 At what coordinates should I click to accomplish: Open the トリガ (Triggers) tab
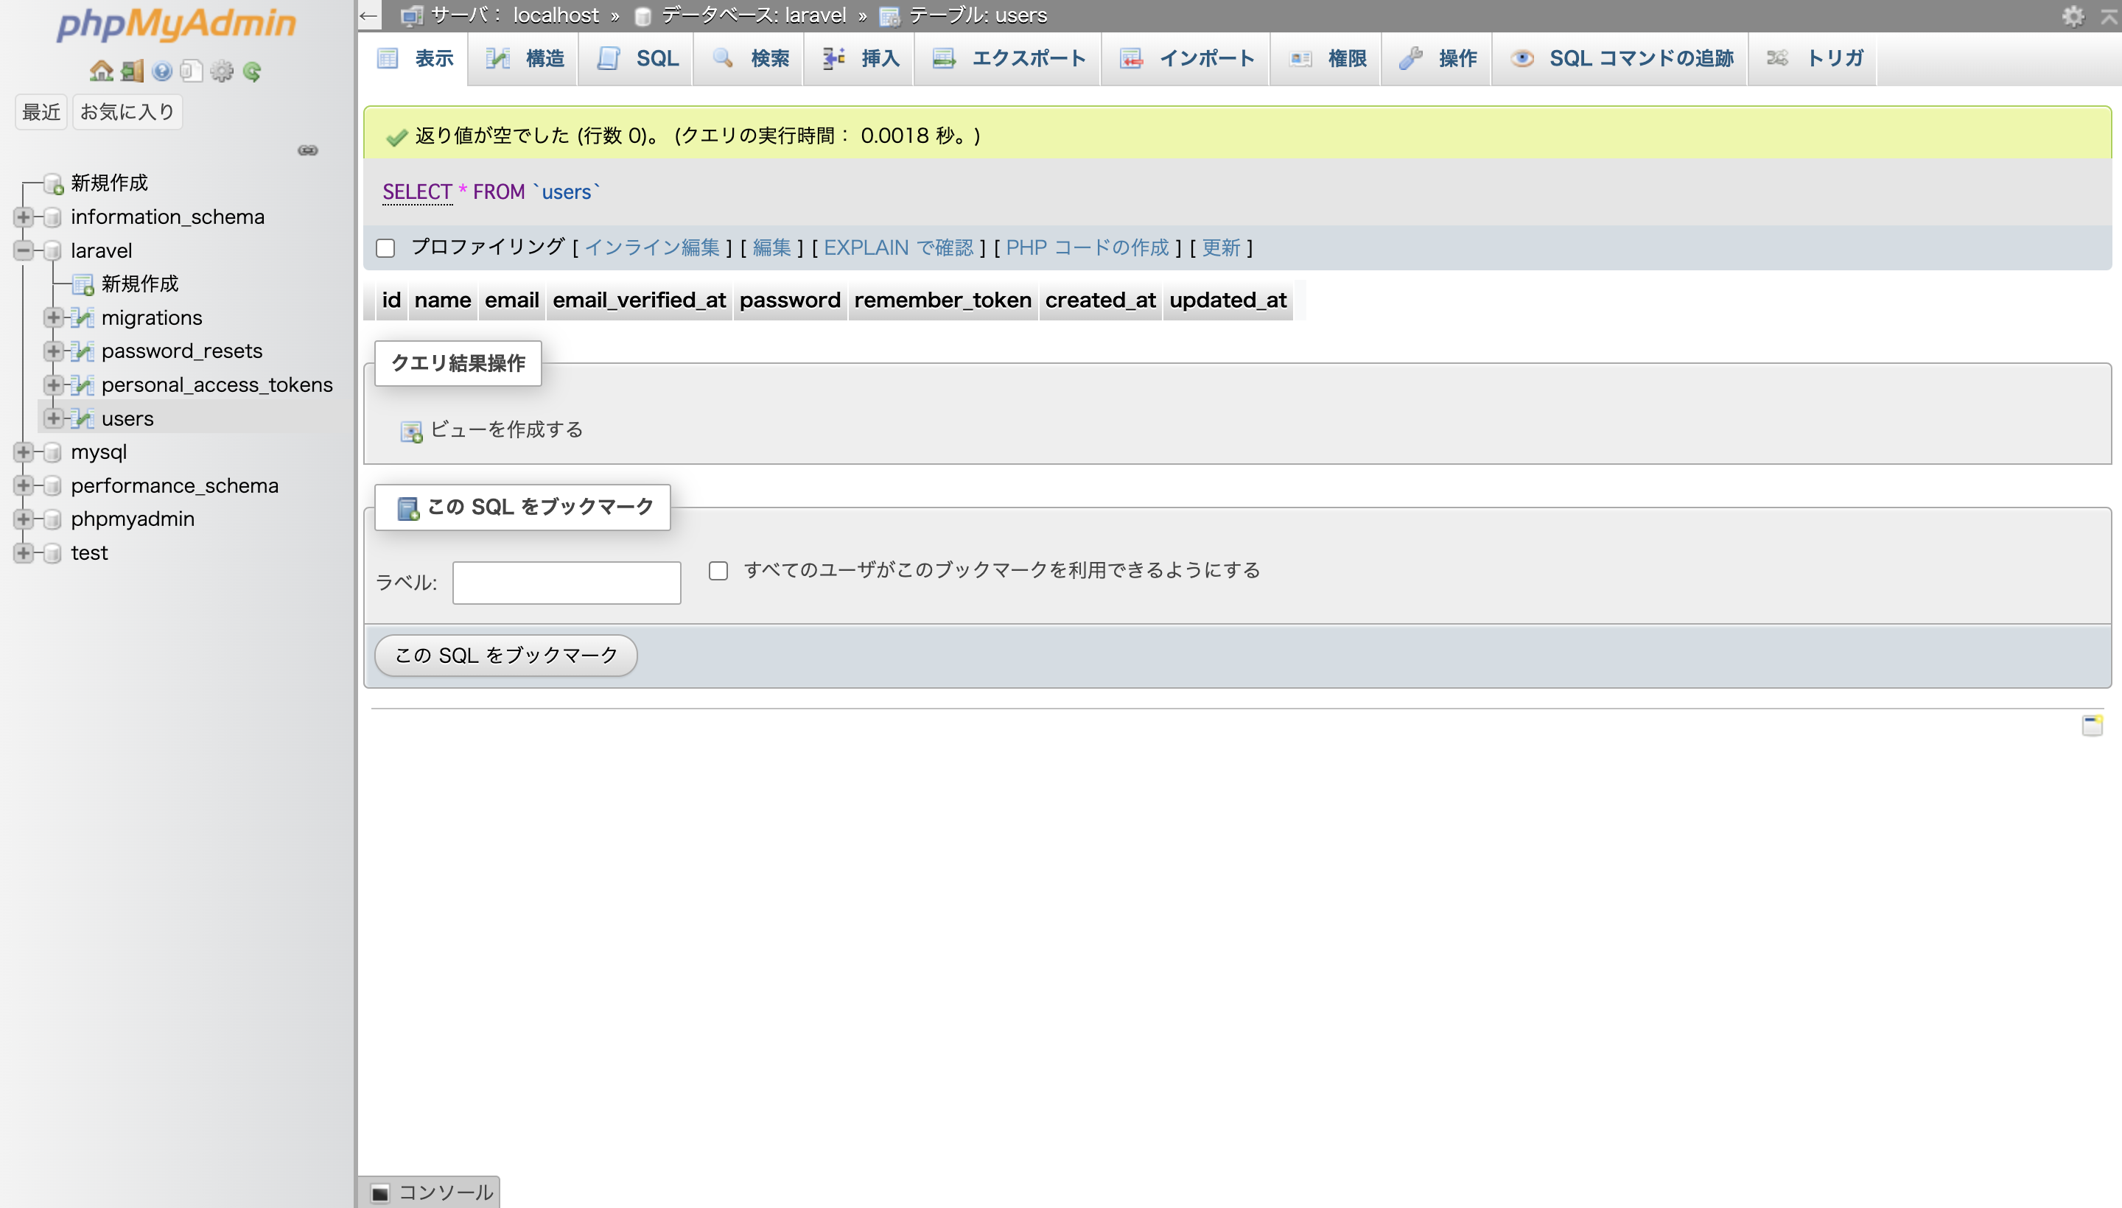[x=1813, y=58]
